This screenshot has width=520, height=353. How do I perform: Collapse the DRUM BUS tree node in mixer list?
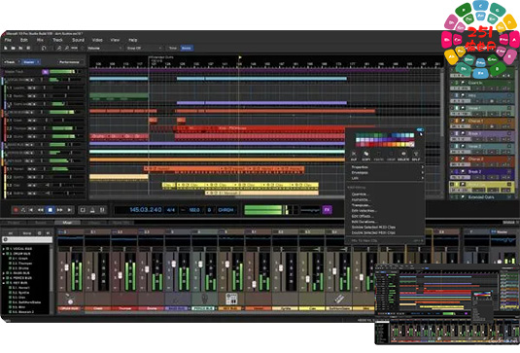(4, 254)
